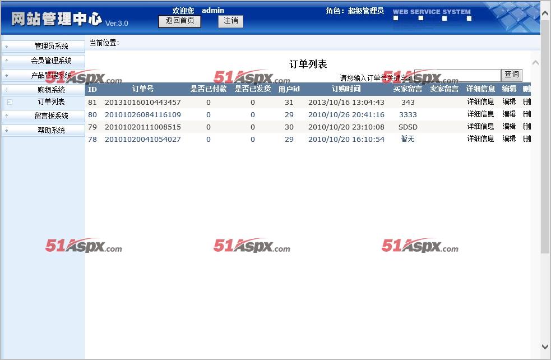Click buyer message SDSD

pyautogui.click(x=408, y=127)
